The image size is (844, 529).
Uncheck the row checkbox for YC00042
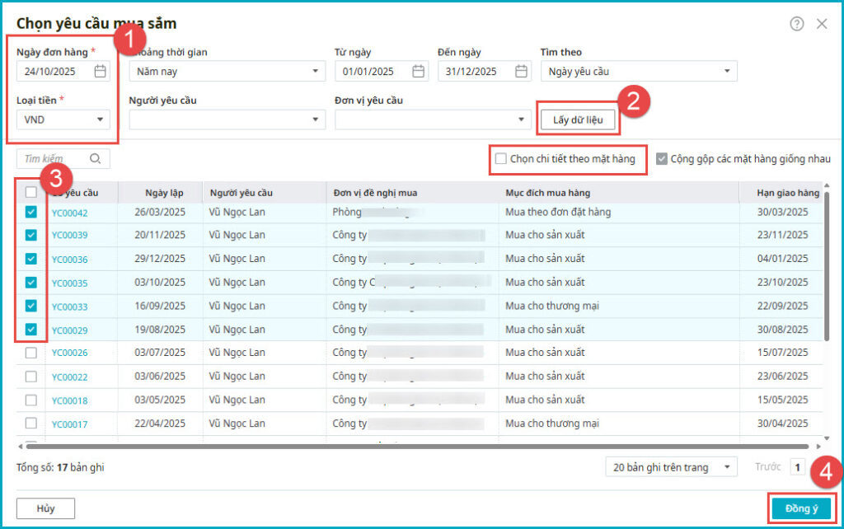[x=31, y=213]
